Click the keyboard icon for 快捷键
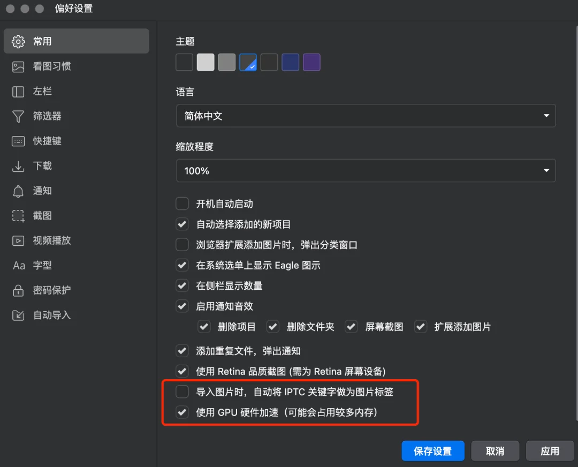Screen dimensions: 578x467 18,141
